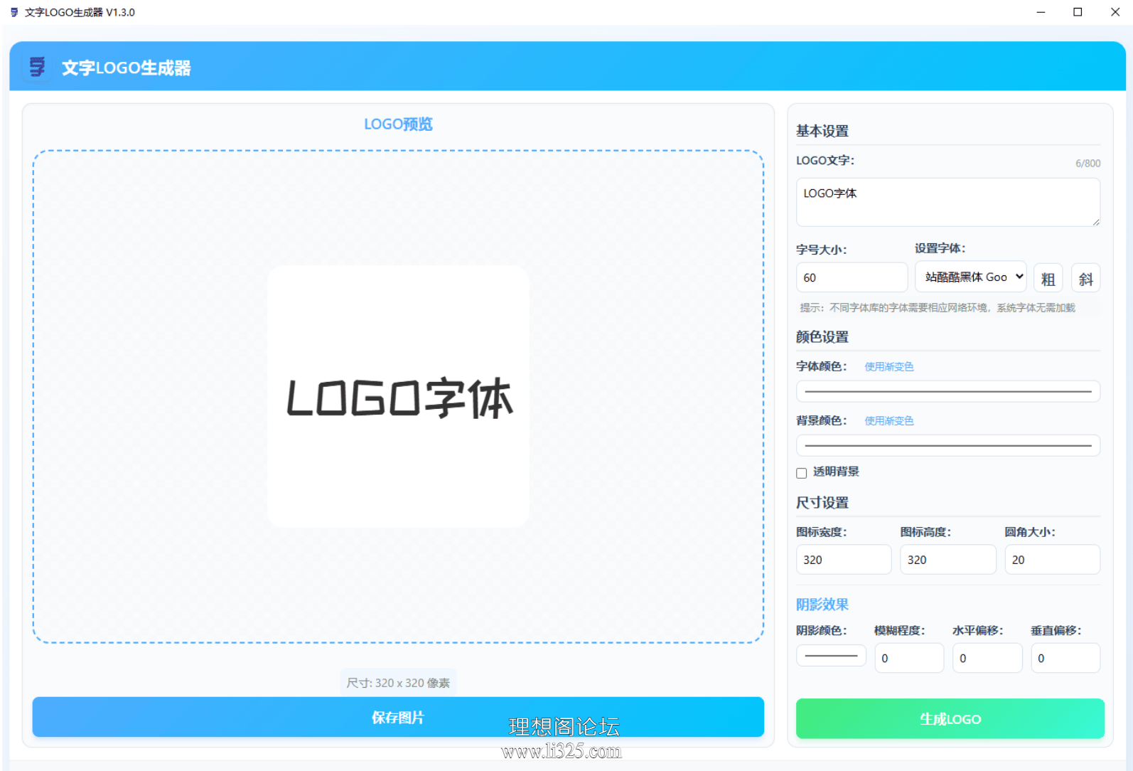
Task: Open the 设置字体 font dropdown
Action: [970, 277]
